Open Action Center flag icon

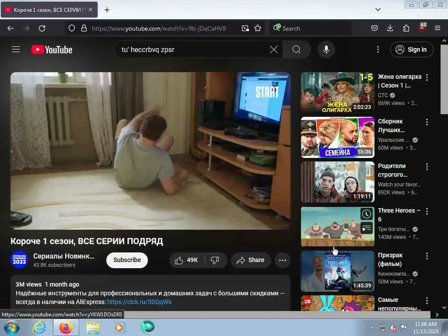(x=403, y=327)
